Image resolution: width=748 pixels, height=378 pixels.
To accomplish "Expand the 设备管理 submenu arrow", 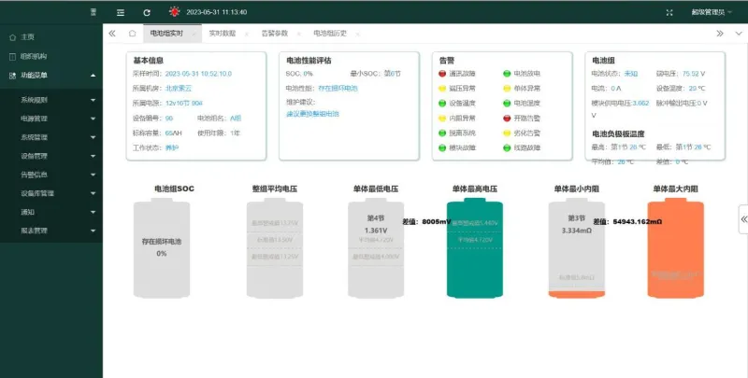I will pyautogui.click(x=93, y=156).
